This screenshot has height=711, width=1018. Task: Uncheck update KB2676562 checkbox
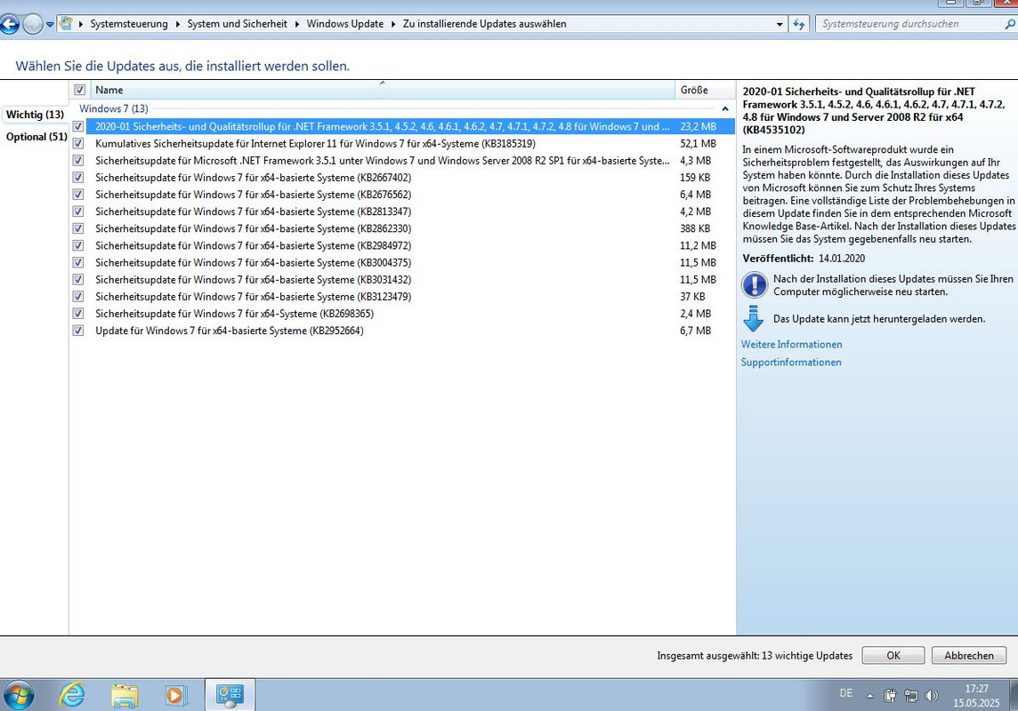78,194
